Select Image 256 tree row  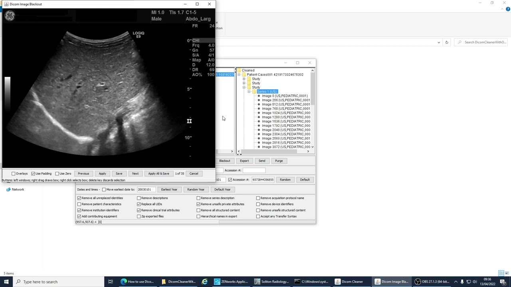click(286, 100)
